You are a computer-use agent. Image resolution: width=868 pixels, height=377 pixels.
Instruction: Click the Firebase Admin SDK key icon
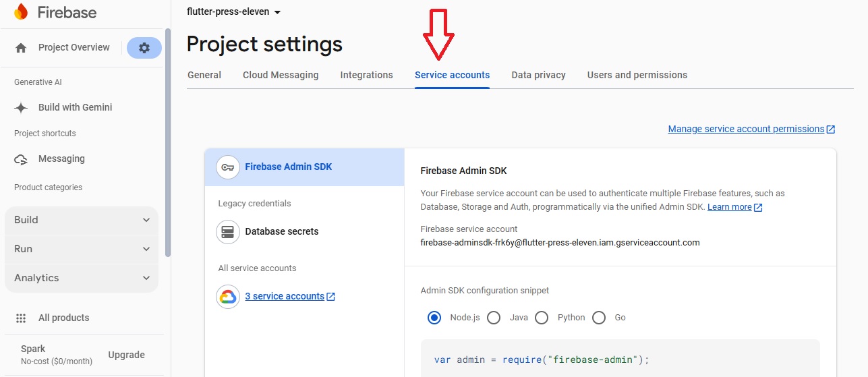pyautogui.click(x=228, y=167)
